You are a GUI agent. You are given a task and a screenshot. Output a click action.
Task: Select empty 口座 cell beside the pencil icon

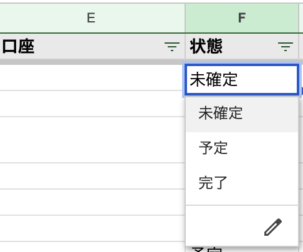click(92, 228)
